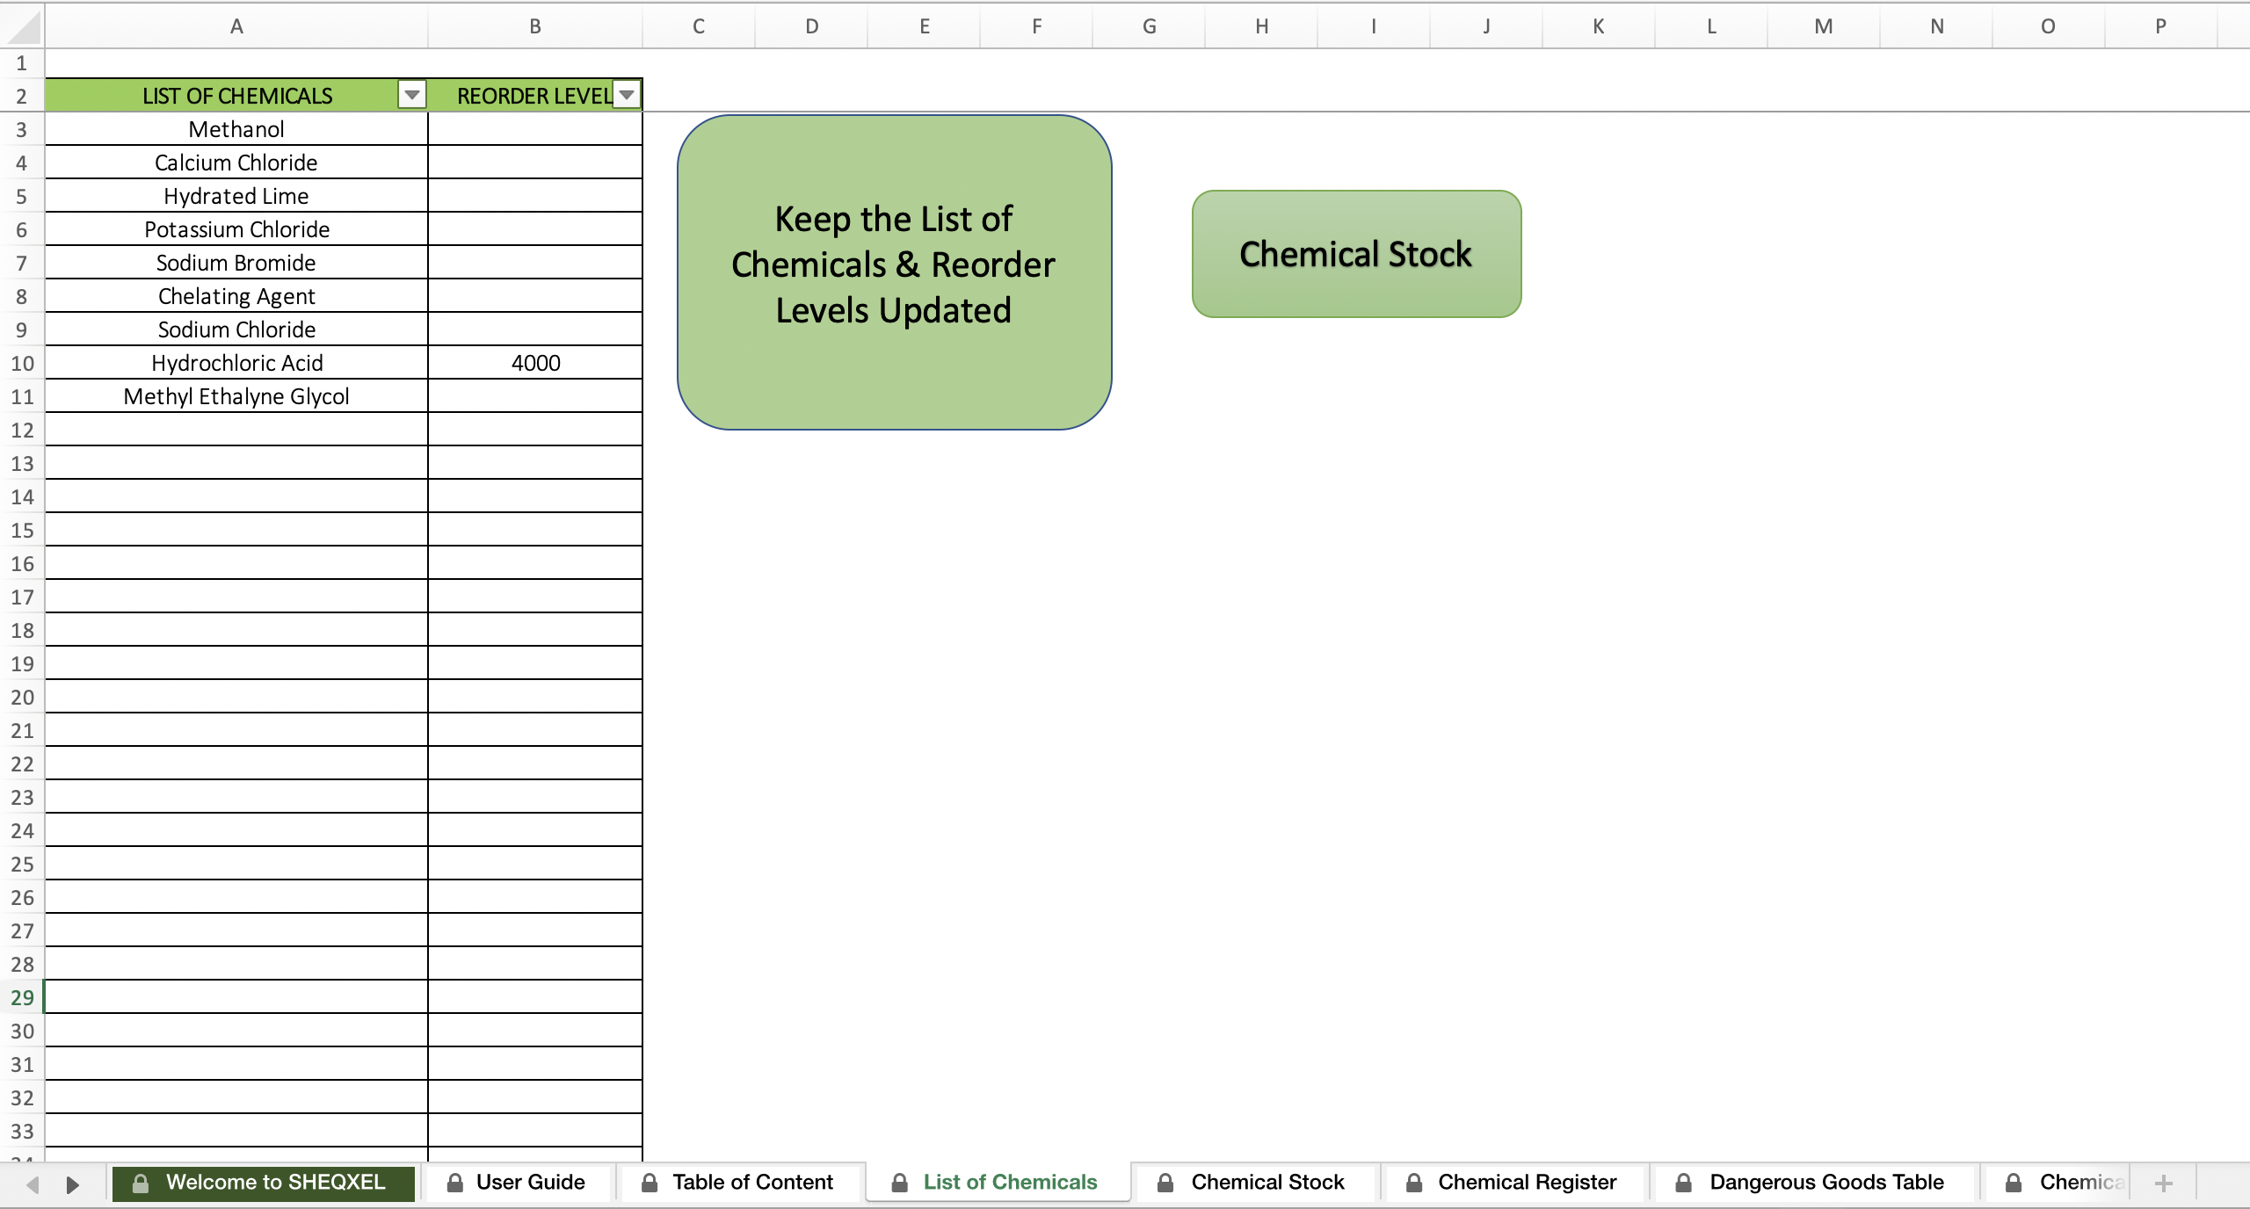The image size is (2250, 1209).
Task: Select the cell showing 4000
Action: 534,361
